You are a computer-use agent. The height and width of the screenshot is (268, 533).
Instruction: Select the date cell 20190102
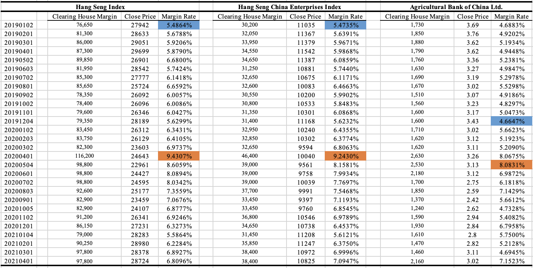[18, 25]
